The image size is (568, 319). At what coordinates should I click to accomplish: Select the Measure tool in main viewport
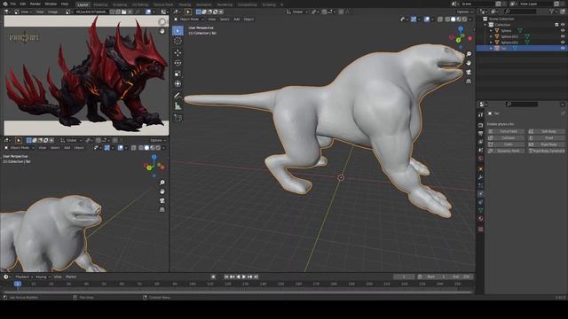click(177, 106)
